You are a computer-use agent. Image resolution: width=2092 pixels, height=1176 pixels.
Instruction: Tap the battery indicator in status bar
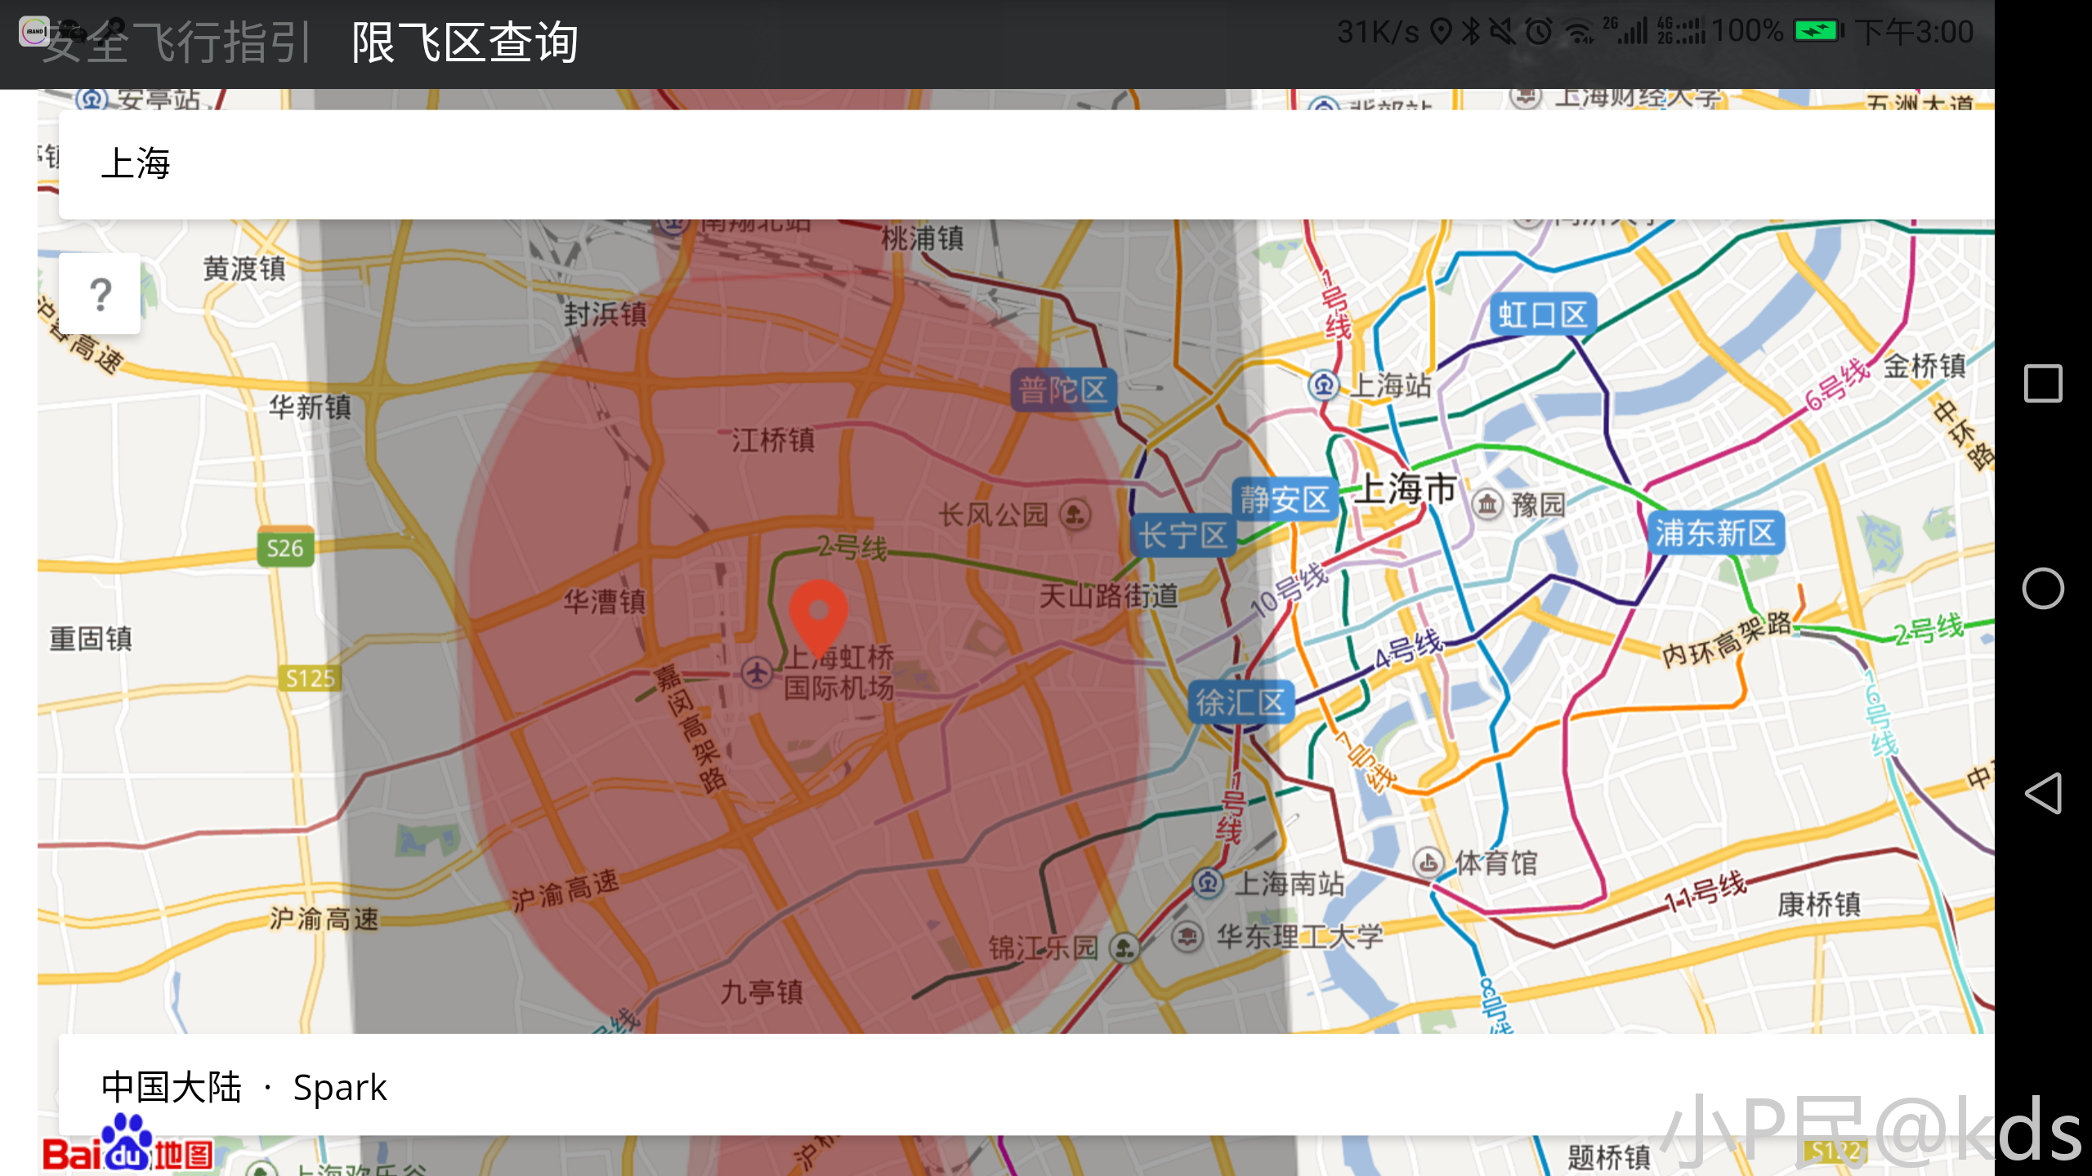pyautogui.click(x=1819, y=32)
